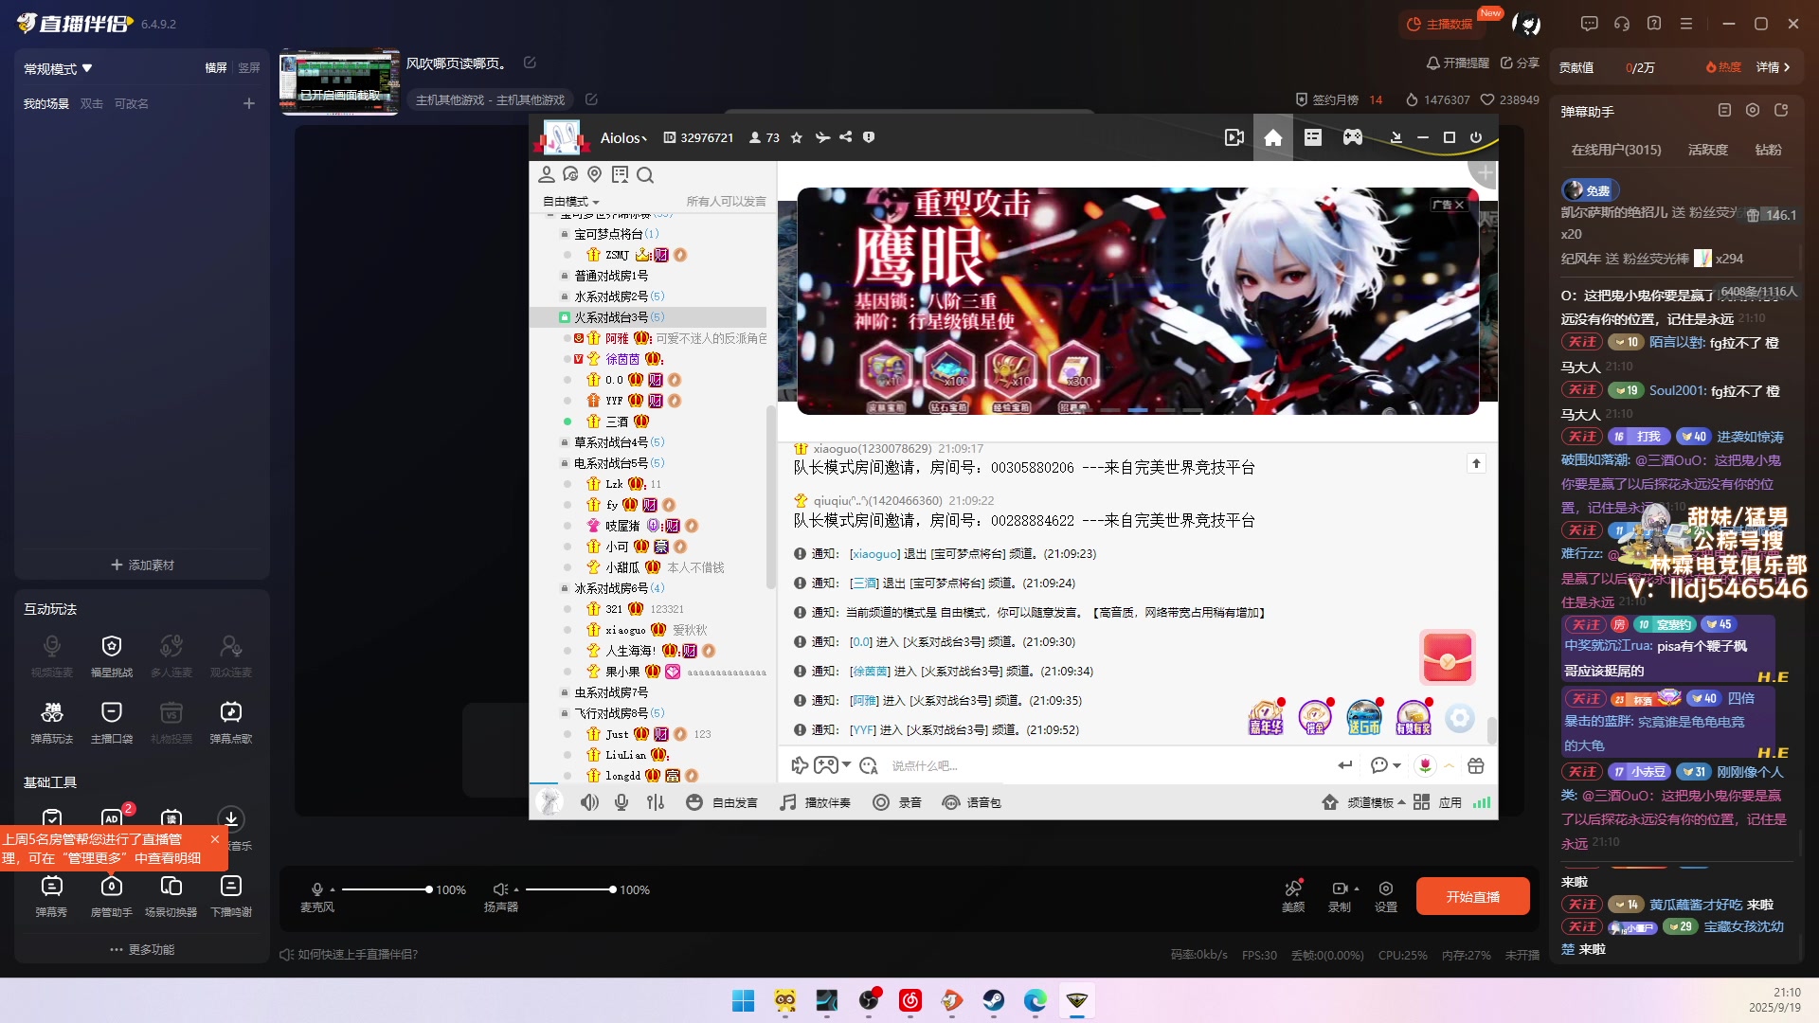The width and height of the screenshot is (1819, 1023).
Task: Open headset support icon in title bar
Action: pos(1622,24)
